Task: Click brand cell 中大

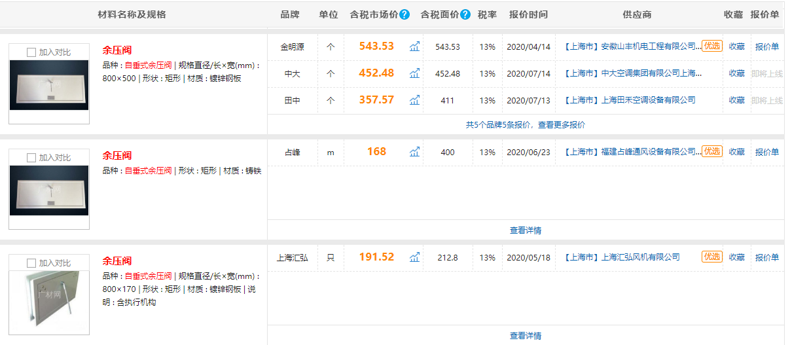Action: click(293, 74)
